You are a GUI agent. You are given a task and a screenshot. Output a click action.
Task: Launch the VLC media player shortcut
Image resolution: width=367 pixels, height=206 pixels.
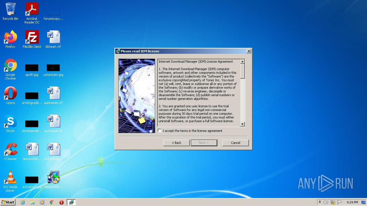pos(10,181)
